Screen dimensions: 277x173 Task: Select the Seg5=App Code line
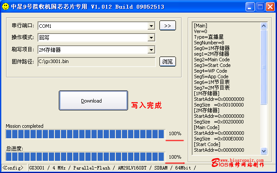coord(211,77)
